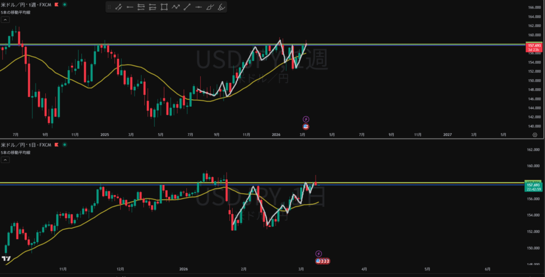Pick the highlighter tool at toolbar's right end
The width and height of the screenshot is (545, 277).
[x=222, y=7]
